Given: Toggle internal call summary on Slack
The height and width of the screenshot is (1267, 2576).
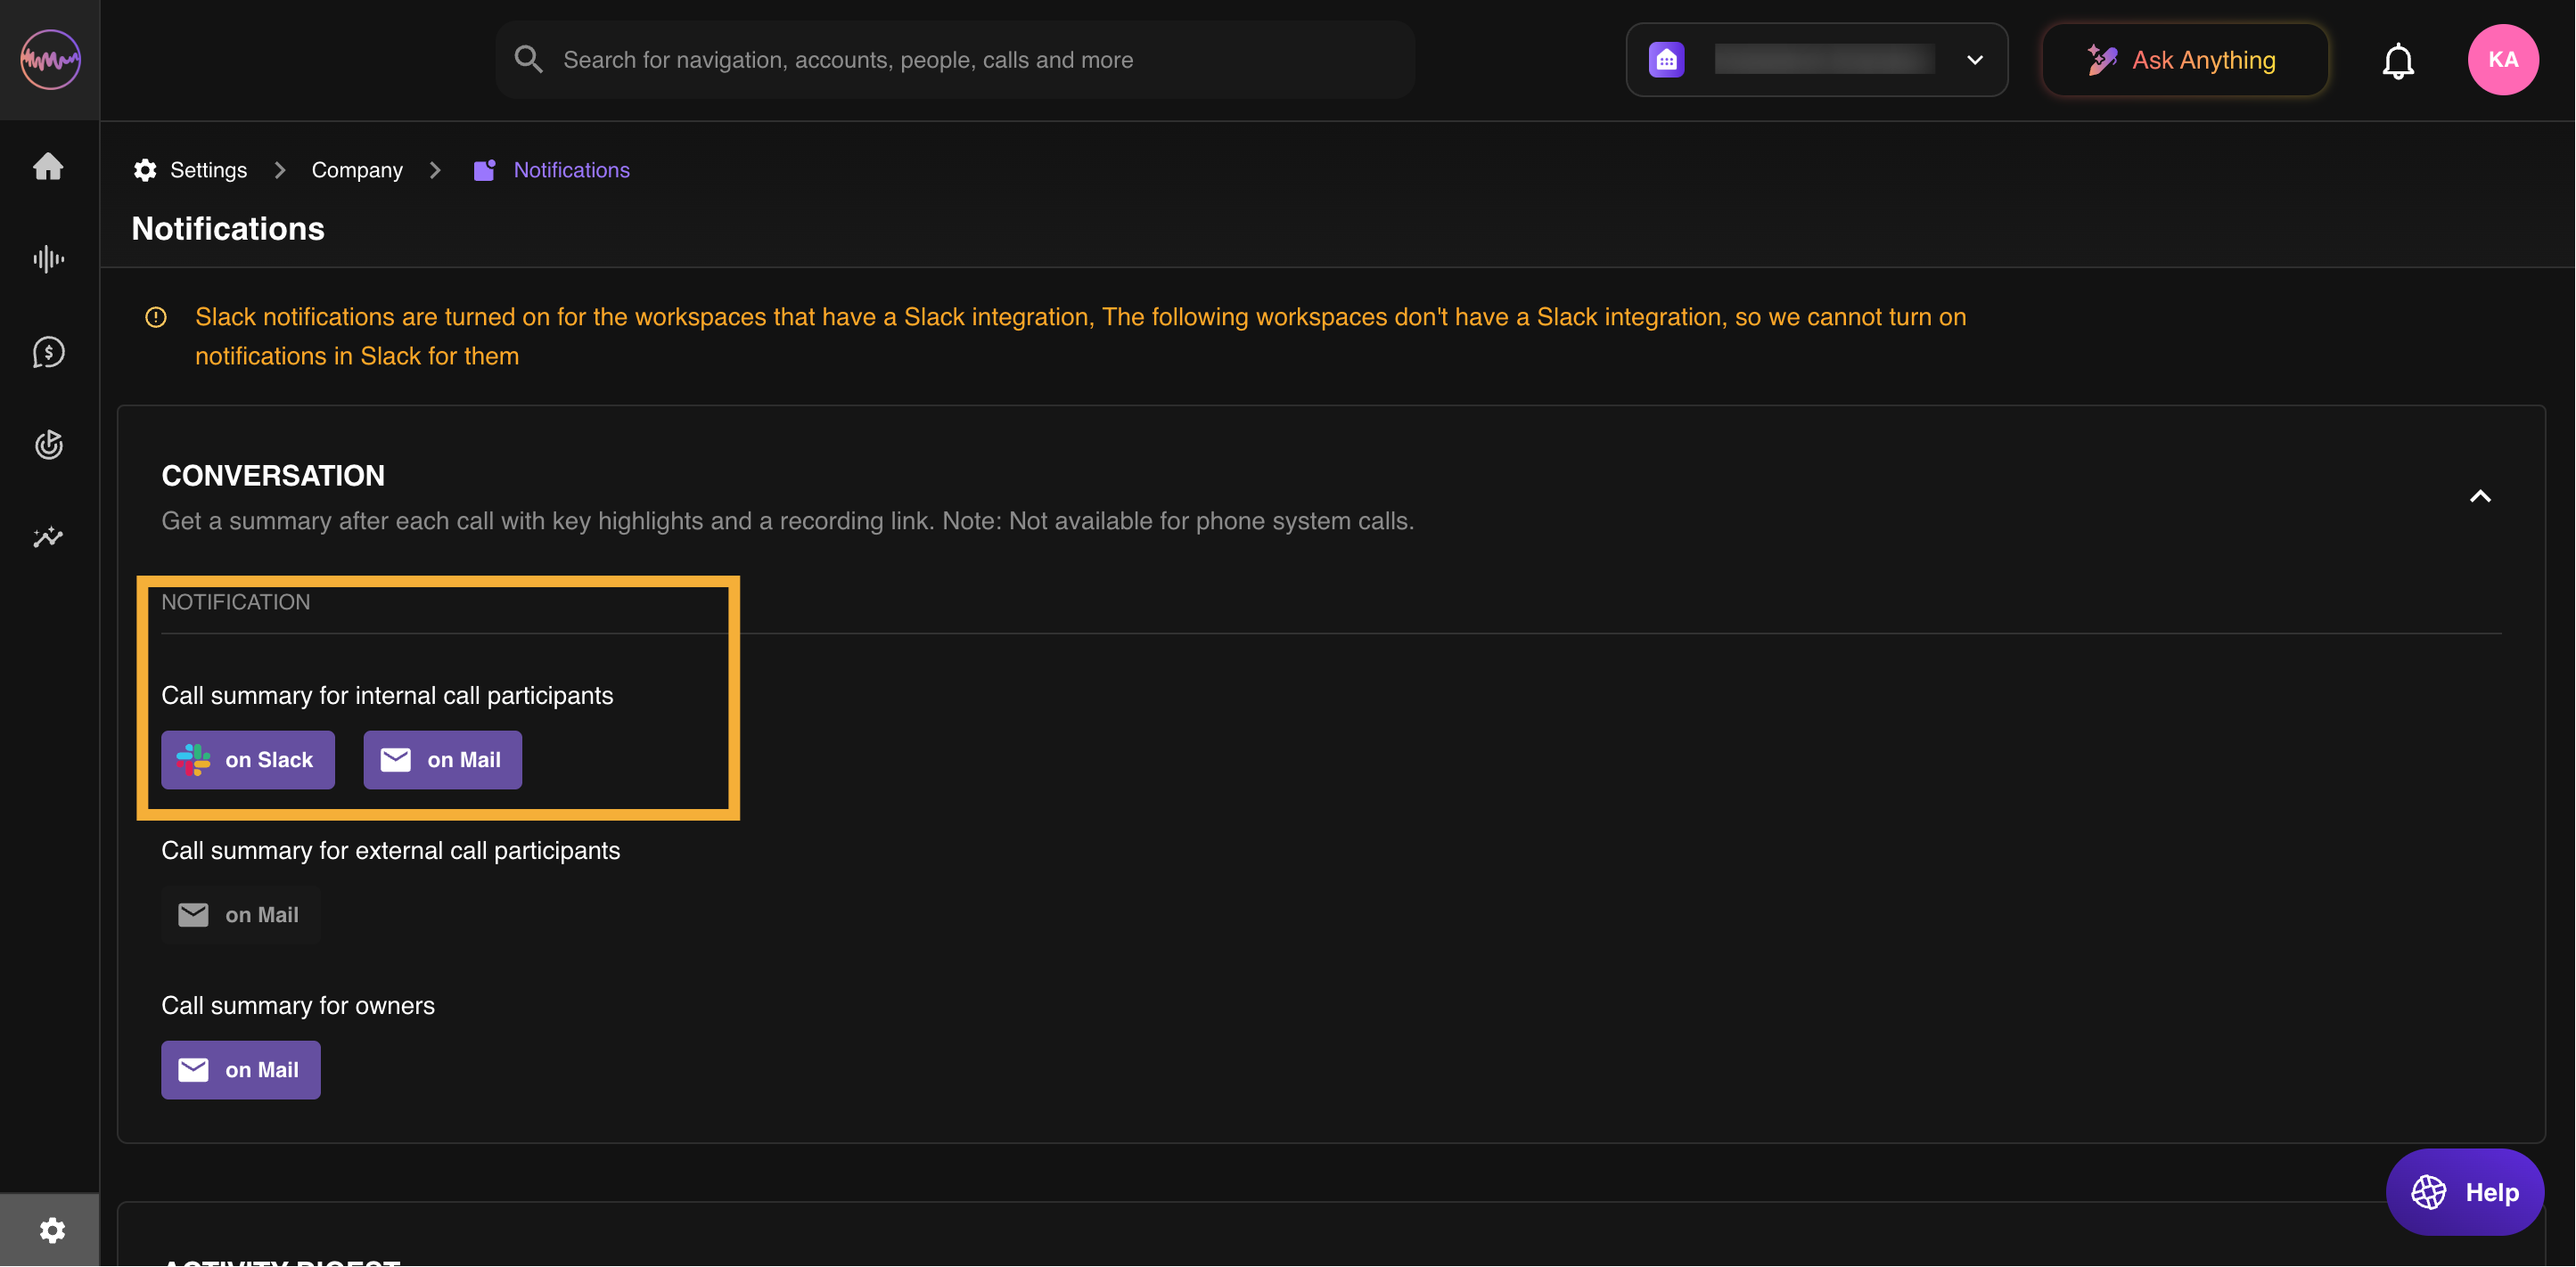Looking at the screenshot, I should [x=248, y=760].
